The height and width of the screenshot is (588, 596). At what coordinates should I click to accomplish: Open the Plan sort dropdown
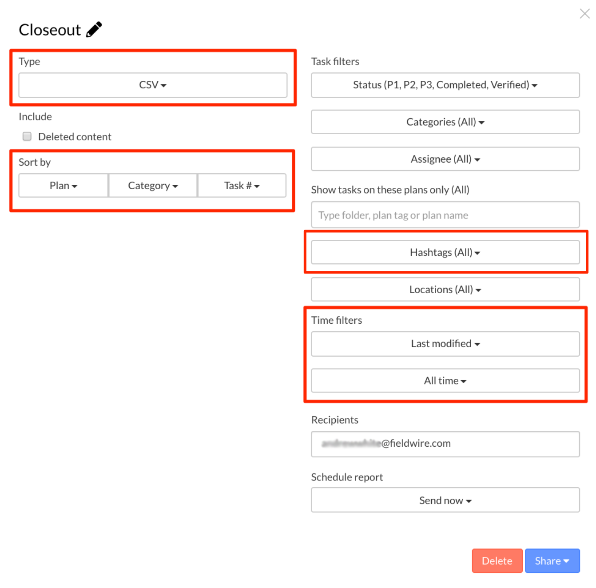pos(64,186)
